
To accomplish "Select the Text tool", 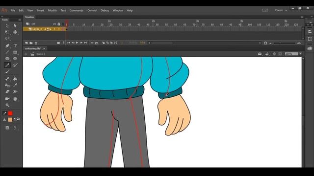I will 15,45.
